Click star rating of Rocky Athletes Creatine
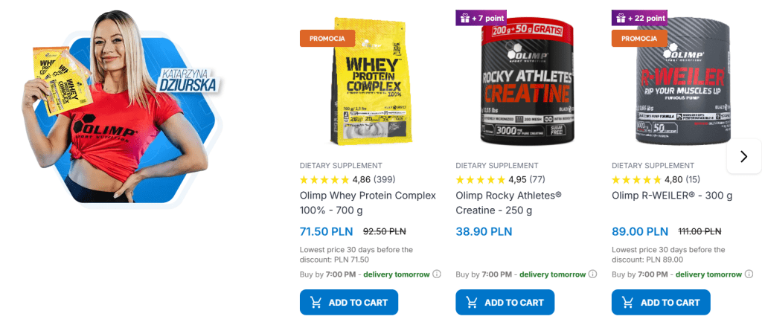Screen dimensions: 762x325 click(481, 179)
